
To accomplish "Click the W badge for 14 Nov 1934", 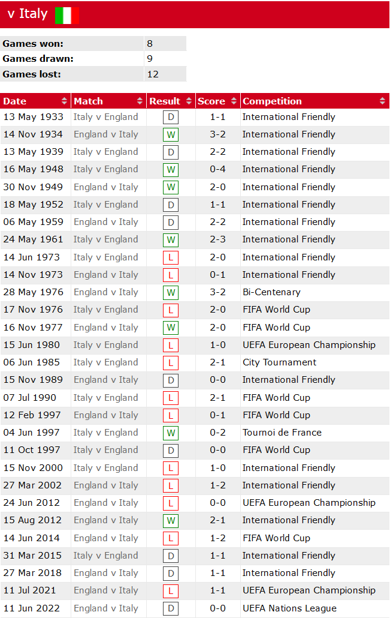I will (171, 135).
